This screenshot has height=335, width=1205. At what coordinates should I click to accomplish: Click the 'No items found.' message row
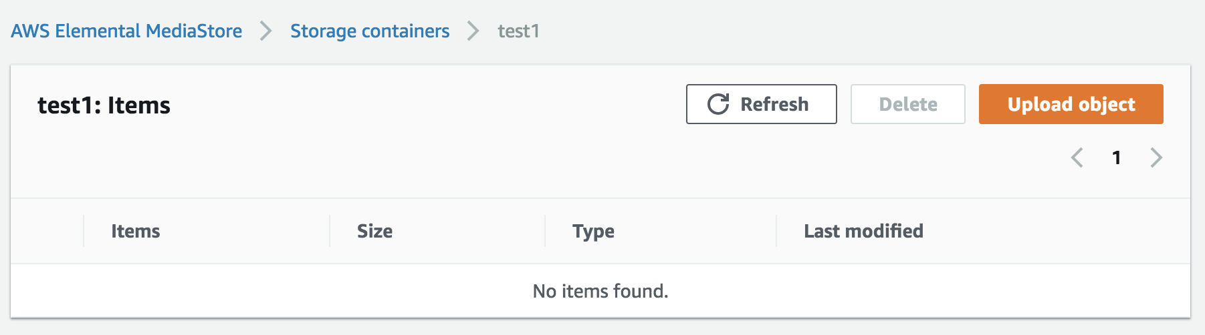pyautogui.click(x=600, y=291)
